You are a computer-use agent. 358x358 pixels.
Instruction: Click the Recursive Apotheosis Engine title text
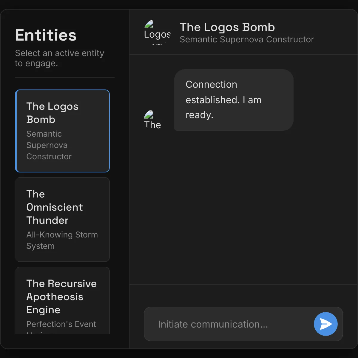(x=61, y=297)
